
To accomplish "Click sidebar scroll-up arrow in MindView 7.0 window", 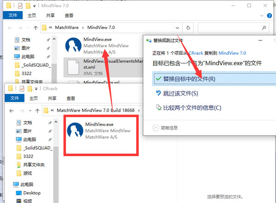I will [x=54, y=39].
